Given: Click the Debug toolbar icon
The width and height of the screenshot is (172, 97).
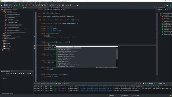Looking at the screenshot, I should pyautogui.click(x=20, y=5).
